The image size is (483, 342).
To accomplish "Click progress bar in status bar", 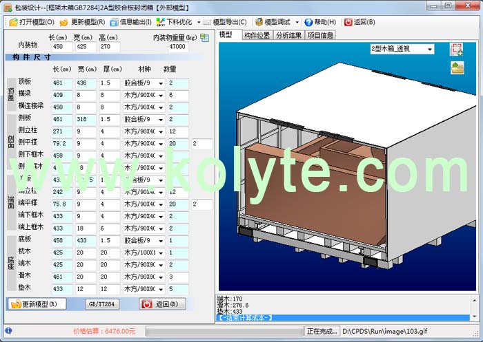I will click(x=224, y=331).
